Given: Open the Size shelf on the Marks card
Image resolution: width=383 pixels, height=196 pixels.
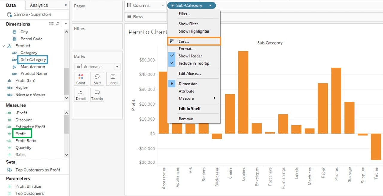Looking at the screenshot, I should pyautogui.click(x=97, y=79).
